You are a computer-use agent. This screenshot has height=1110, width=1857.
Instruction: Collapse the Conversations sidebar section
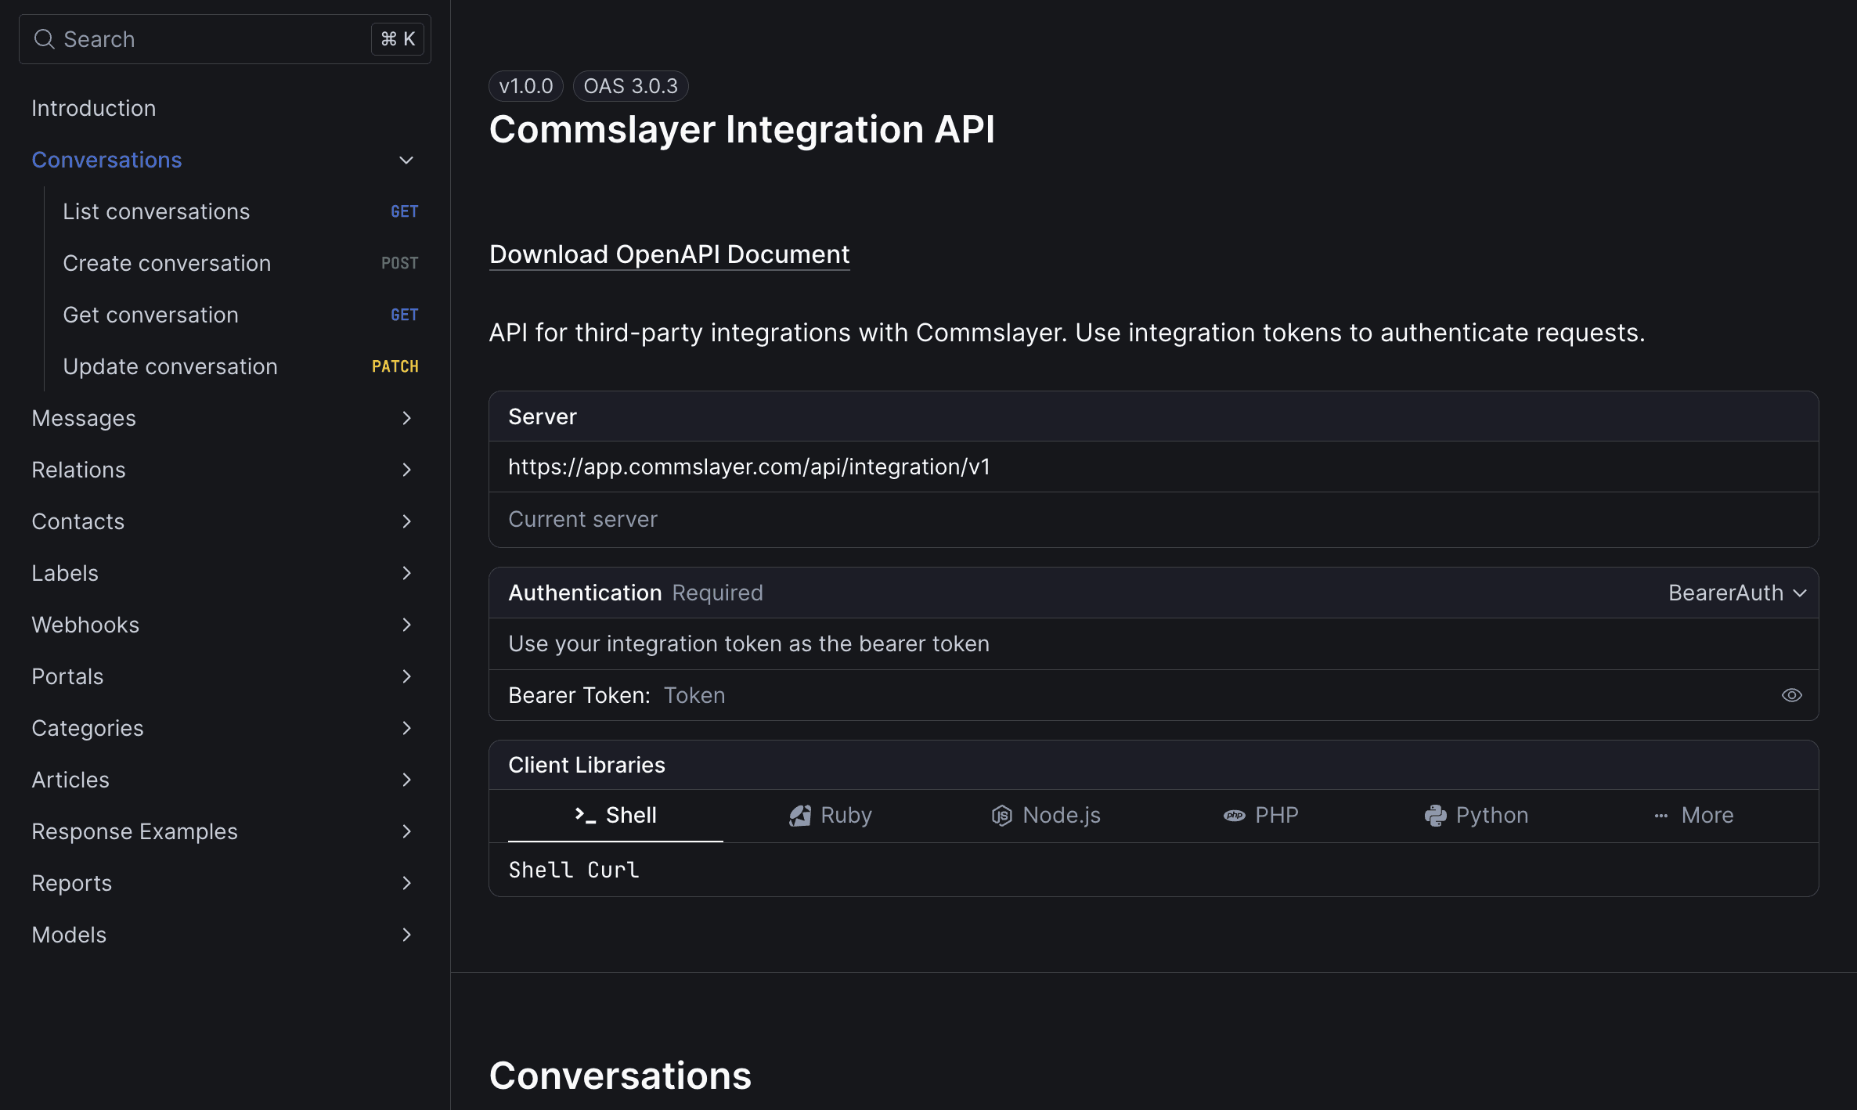coord(406,160)
